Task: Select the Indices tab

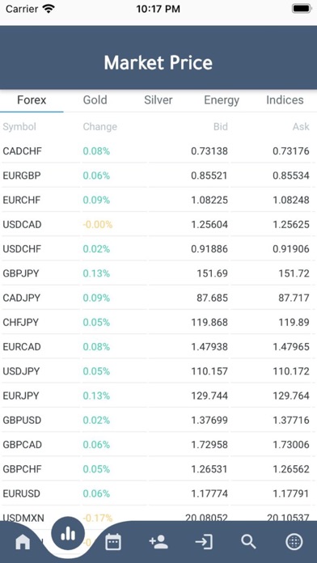Action: click(285, 99)
